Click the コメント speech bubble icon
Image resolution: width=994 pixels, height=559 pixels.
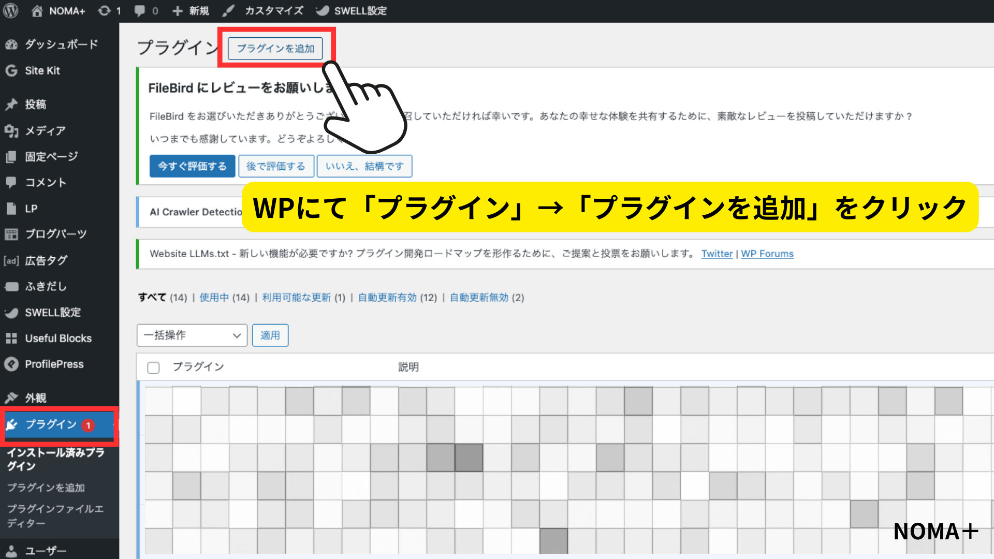point(11,182)
